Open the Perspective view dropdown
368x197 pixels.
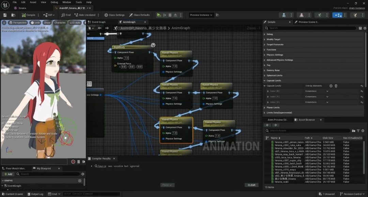[x=18, y=23]
